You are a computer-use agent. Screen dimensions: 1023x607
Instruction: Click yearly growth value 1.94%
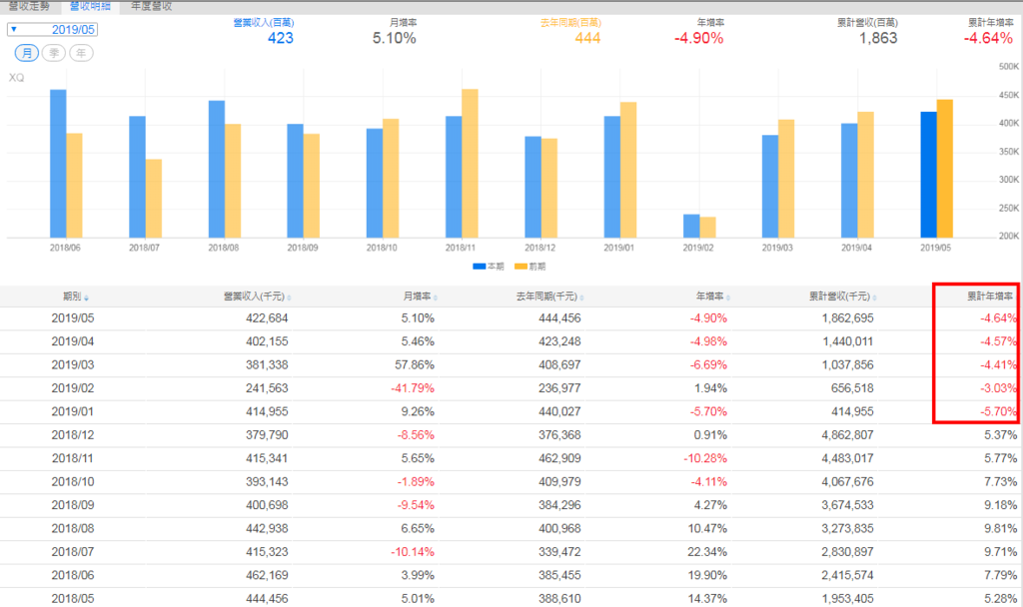coord(710,388)
